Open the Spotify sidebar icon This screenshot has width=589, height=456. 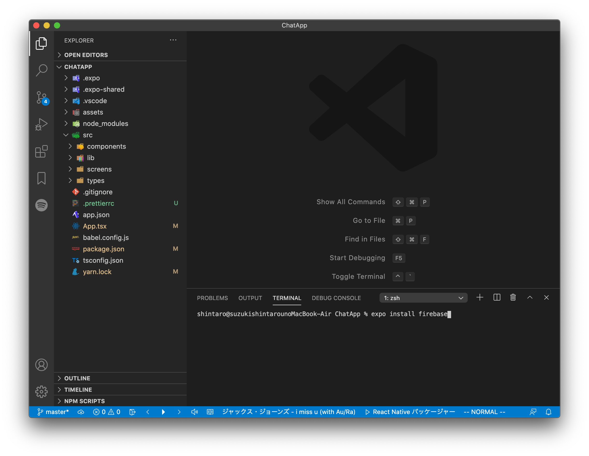click(x=41, y=205)
